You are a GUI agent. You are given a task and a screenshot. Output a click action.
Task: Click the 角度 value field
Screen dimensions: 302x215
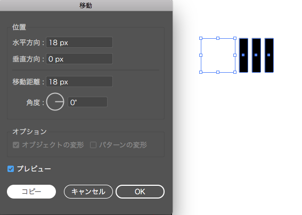tap(88, 102)
